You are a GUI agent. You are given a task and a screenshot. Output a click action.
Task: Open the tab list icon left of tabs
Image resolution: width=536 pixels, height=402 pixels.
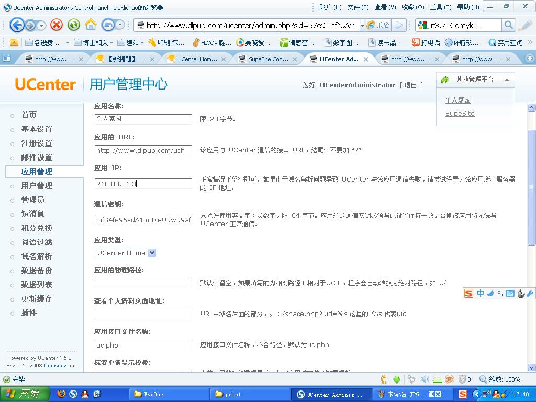click(6, 59)
